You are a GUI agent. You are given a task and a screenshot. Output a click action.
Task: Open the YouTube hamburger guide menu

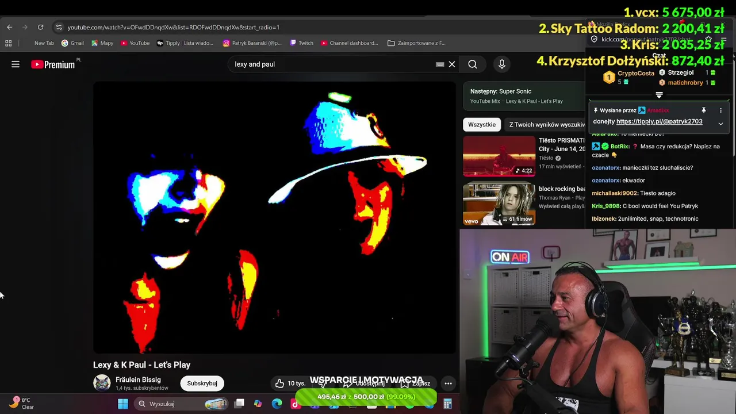(16, 64)
